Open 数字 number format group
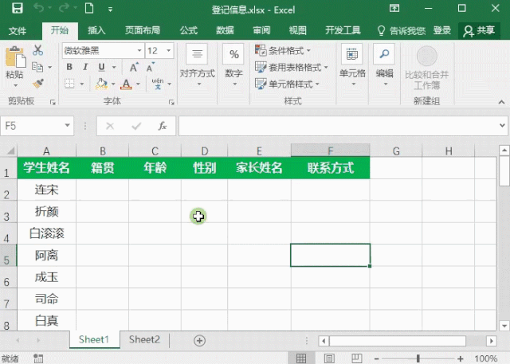The width and height of the screenshot is (510, 364). click(233, 67)
